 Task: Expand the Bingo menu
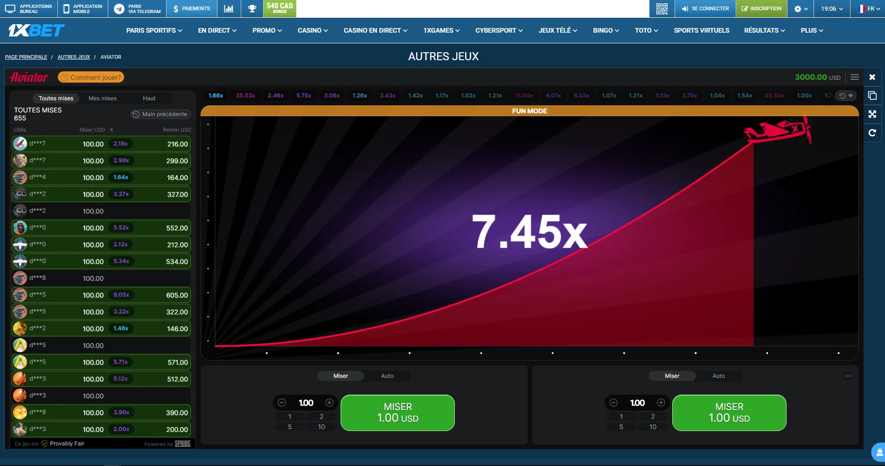click(x=606, y=30)
